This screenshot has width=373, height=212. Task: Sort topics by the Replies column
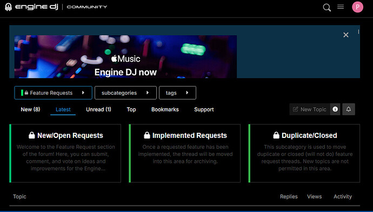pos(289,196)
